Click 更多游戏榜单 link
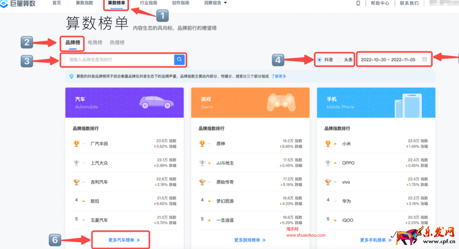The width and height of the screenshot is (459, 249). 250,240
